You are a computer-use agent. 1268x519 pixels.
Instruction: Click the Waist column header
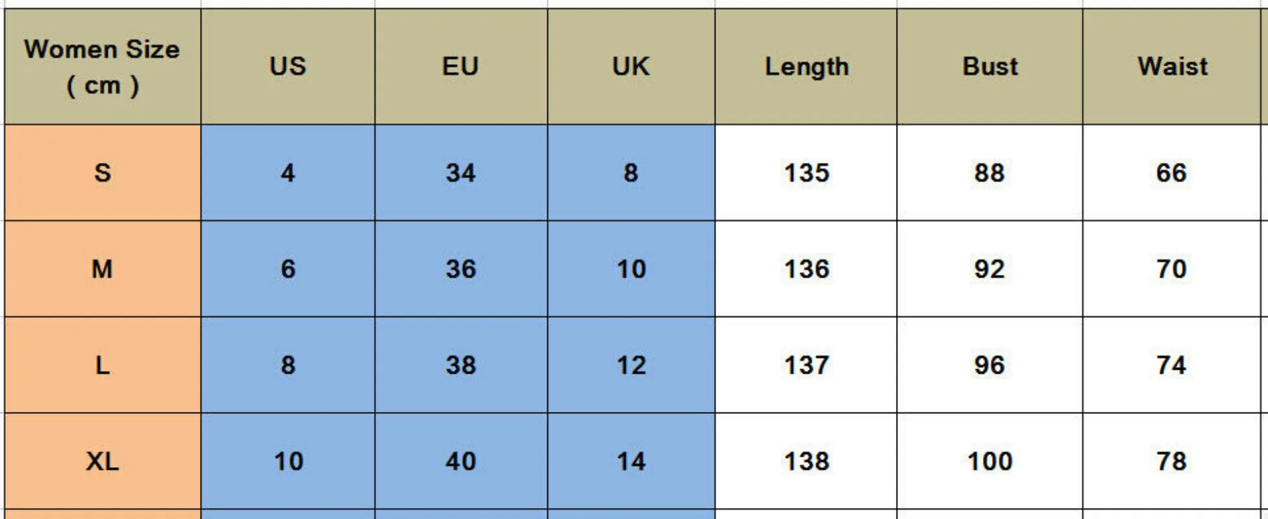click(x=1171, y=66)
